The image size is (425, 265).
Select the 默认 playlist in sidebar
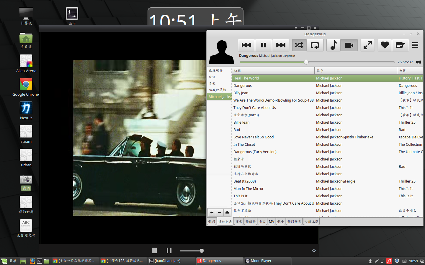[219, 77]
